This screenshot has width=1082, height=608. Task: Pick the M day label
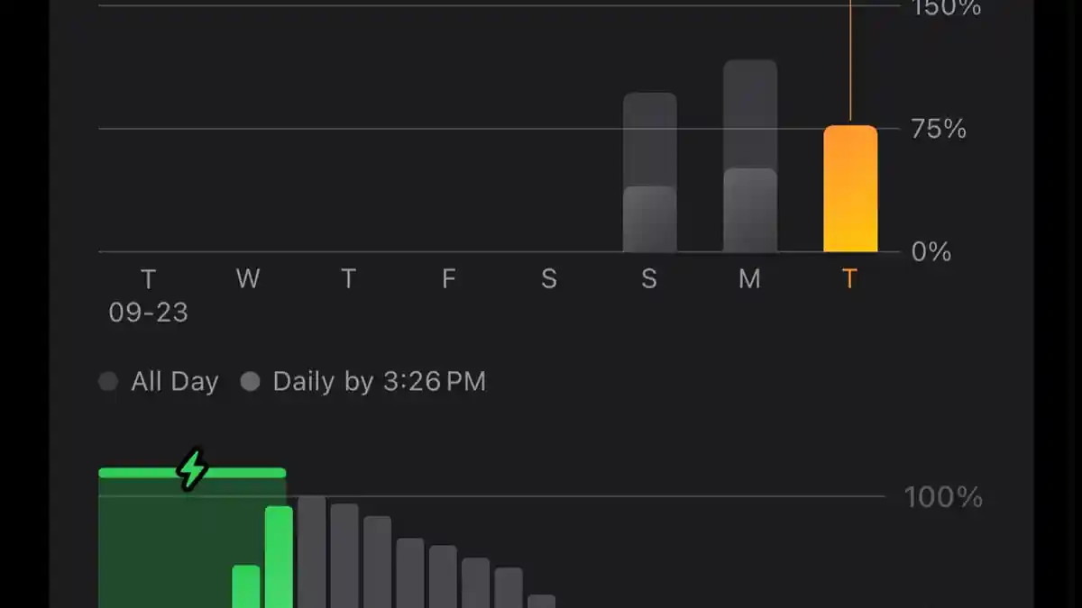[x=749, y=279]
